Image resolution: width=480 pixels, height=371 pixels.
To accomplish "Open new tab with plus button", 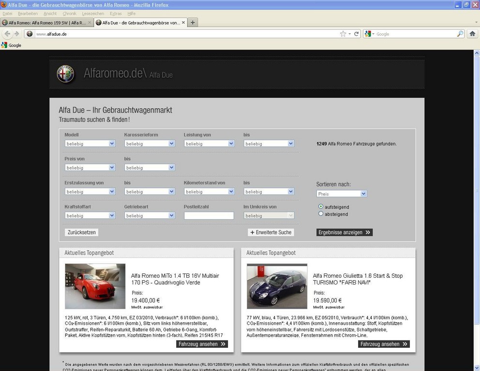I will [193, 23].
